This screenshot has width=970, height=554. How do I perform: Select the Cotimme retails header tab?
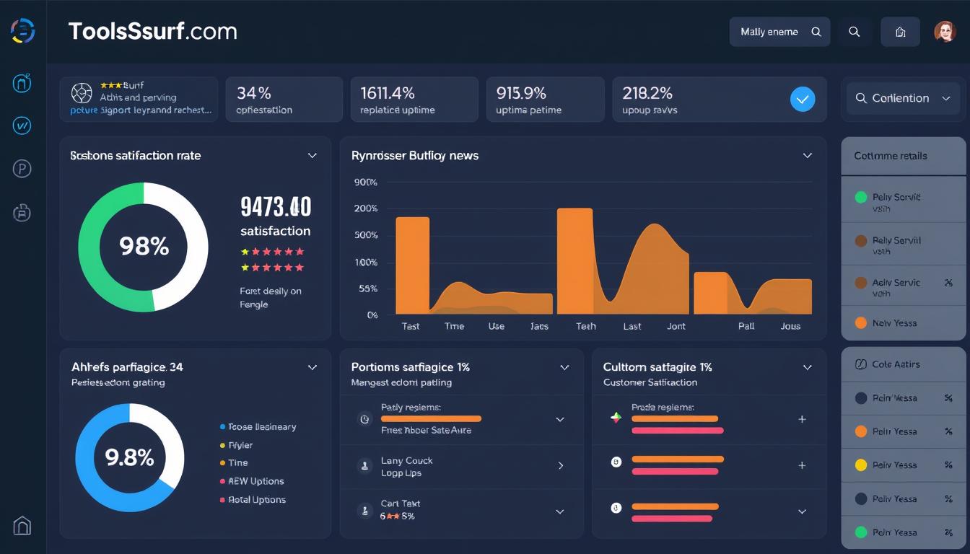pos(904,156)
